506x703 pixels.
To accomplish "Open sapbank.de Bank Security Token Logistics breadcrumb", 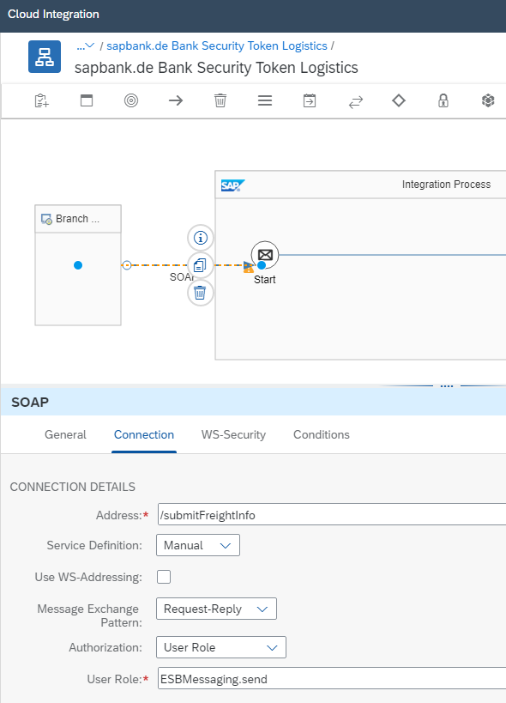I will point(217,45).
